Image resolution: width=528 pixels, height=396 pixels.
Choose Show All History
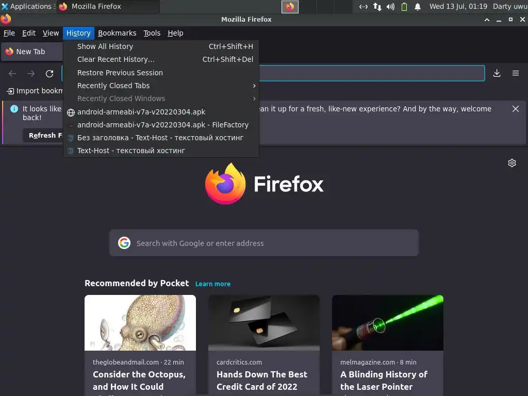[x=161, y=46]
